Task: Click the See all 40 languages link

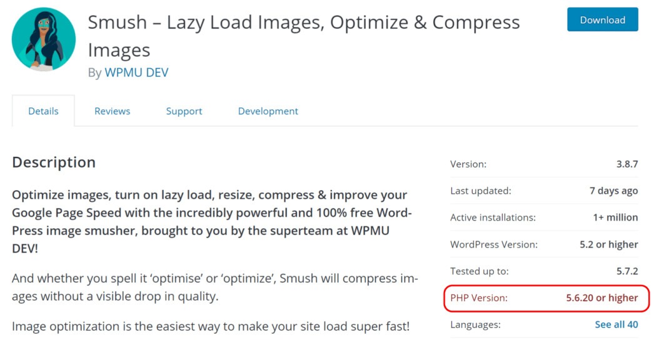Action: point(616,324)
